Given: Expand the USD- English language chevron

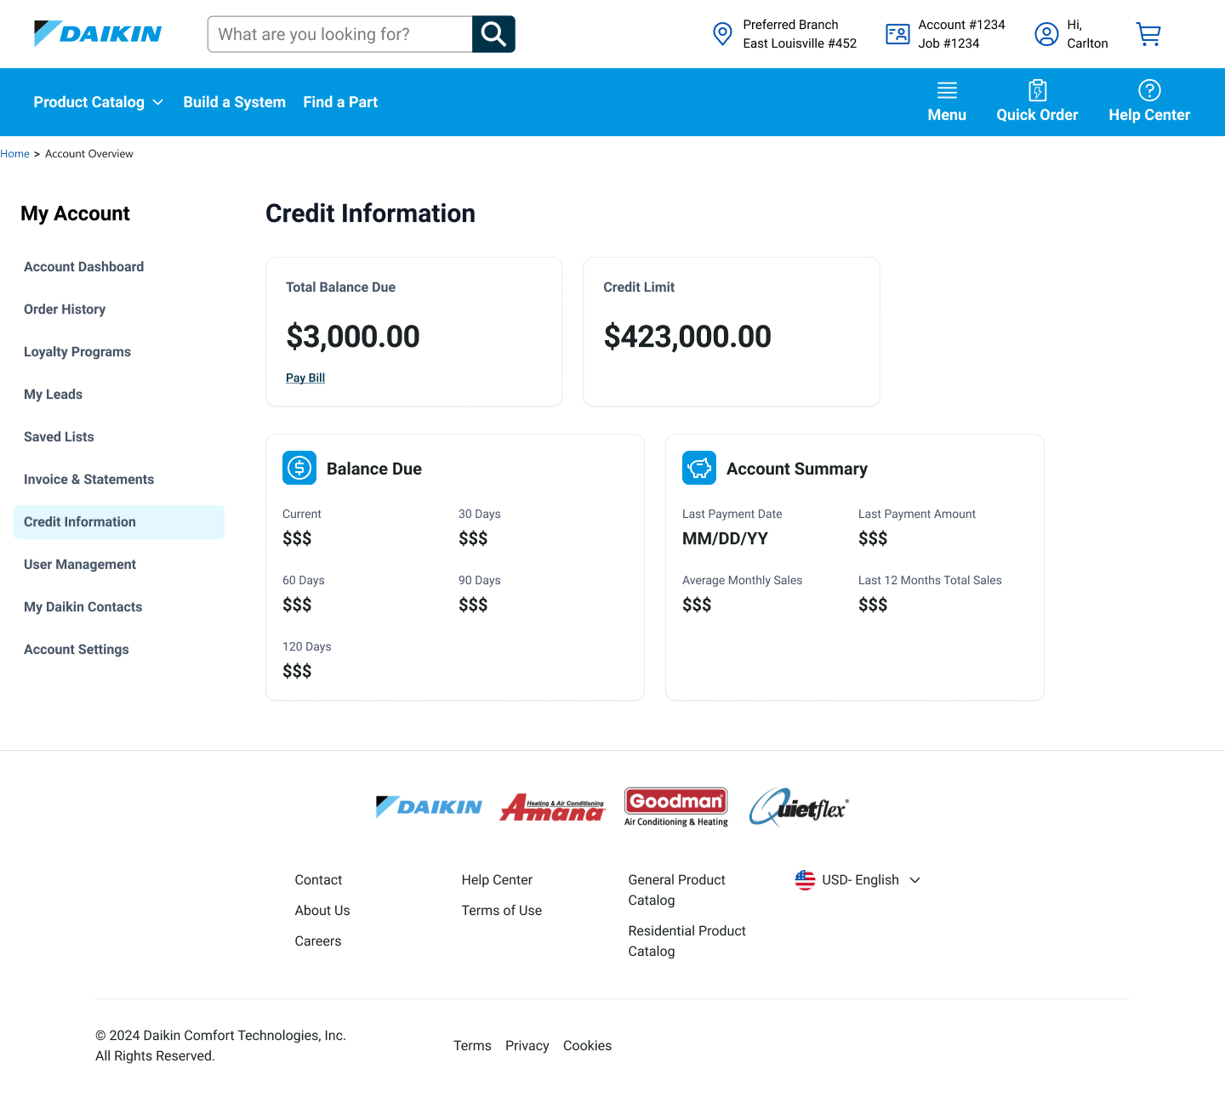Looking at the screenshot, I should [x=915, y=880].
